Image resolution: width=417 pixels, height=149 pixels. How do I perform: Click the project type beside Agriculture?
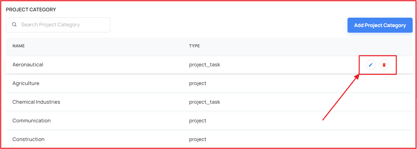(198, 83)
